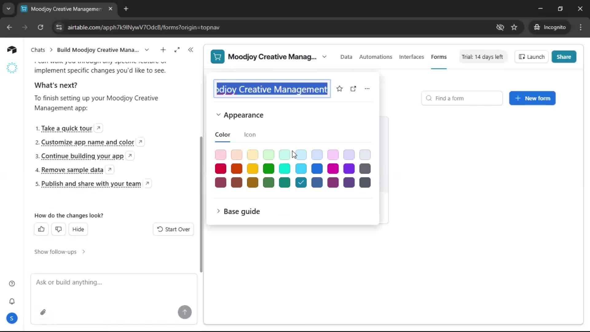The image size is (590, 332).
Task: Pick the bright yellow color swatch
Action: tap(252, 168)
